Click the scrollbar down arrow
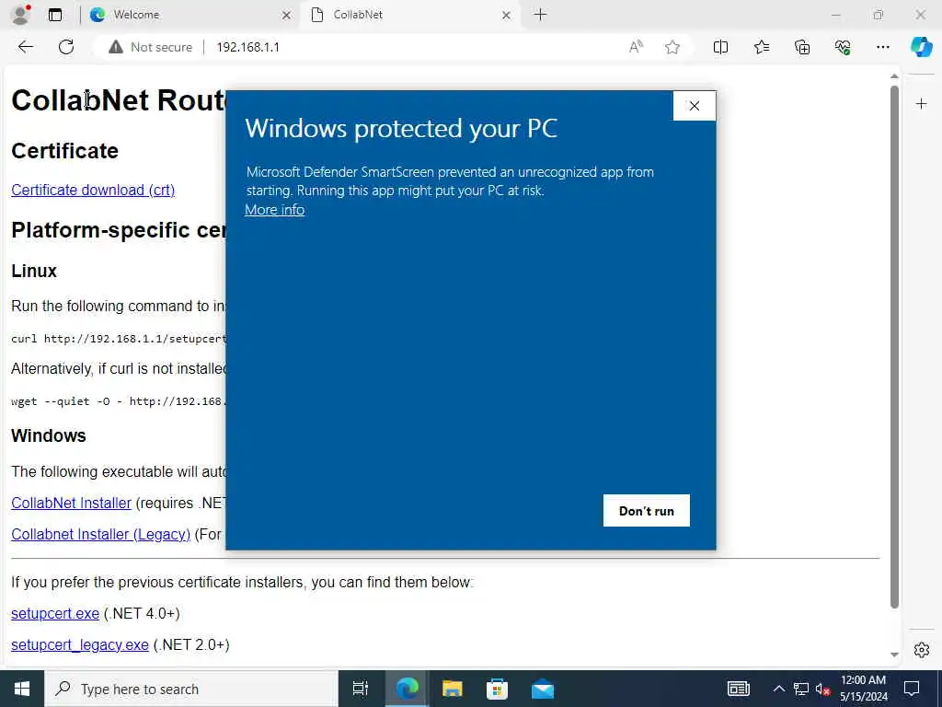Image resolution: width=942 pixels, height=707 pixels. coord(894,655)
